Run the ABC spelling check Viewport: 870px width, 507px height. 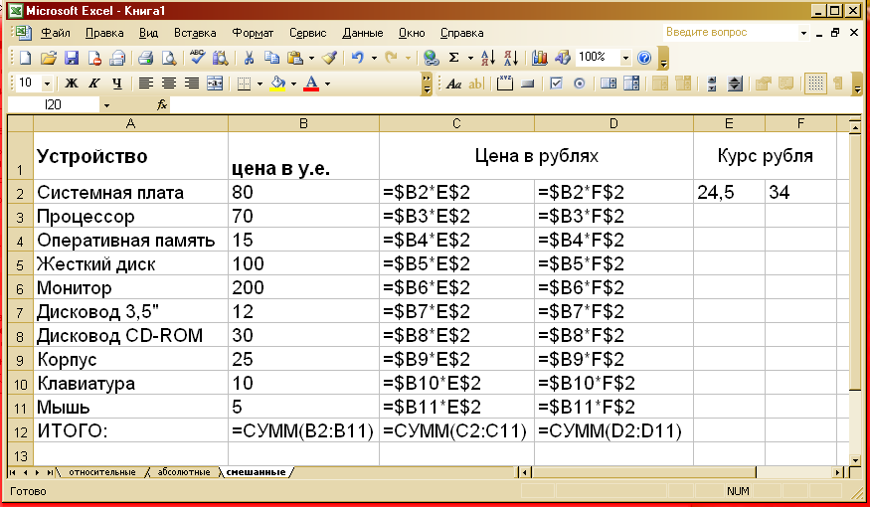pos(197,57)
